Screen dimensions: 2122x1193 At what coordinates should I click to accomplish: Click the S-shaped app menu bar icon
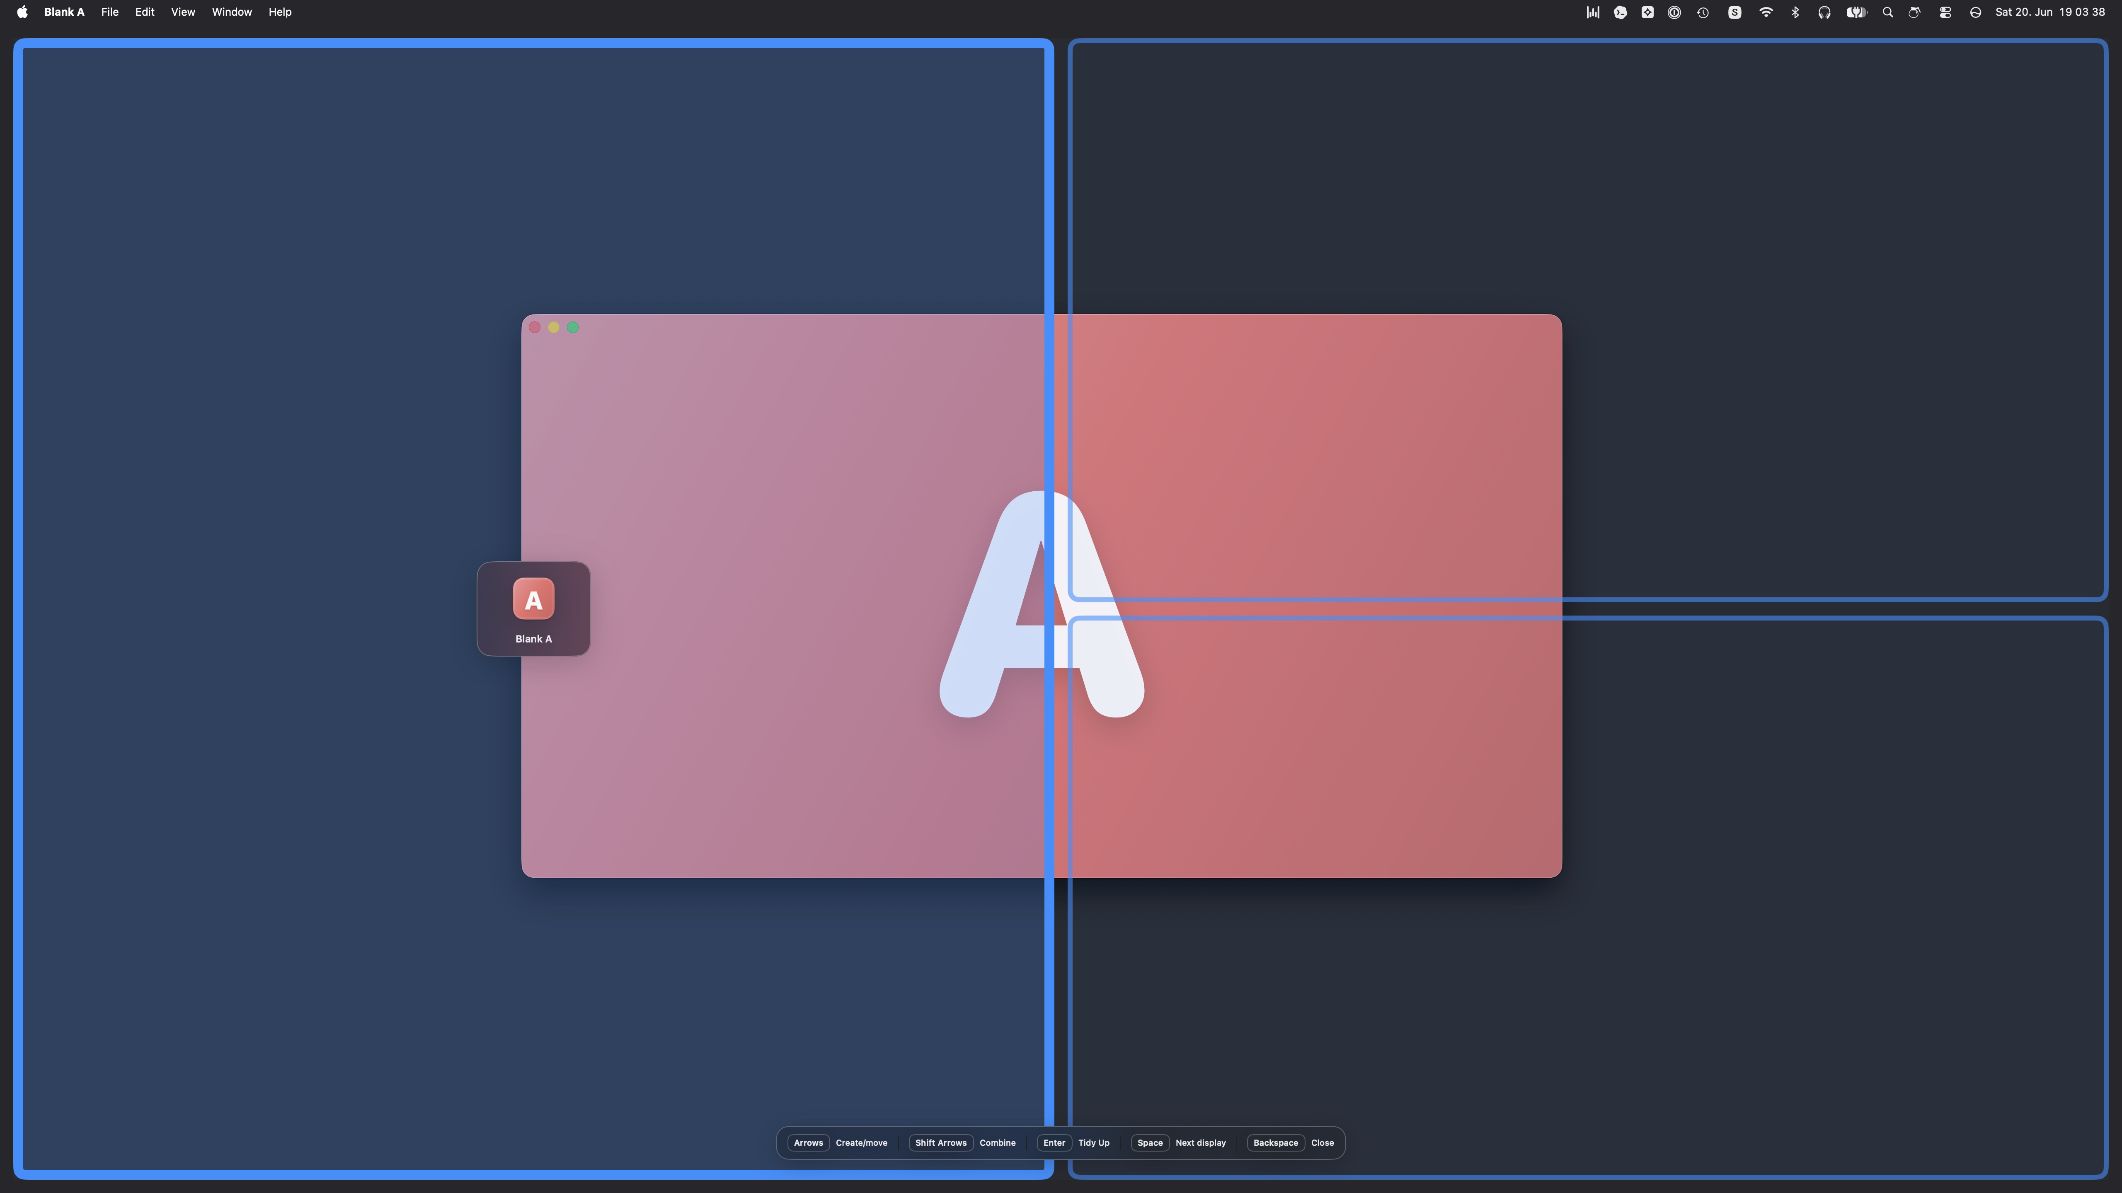click(x=1735, y=12)
